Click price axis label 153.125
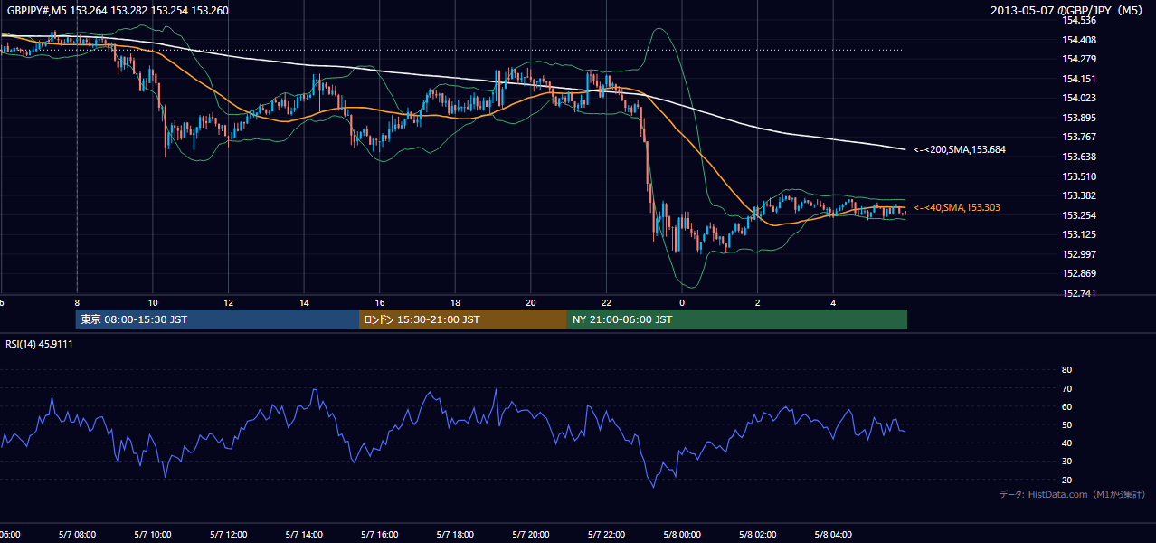This screenshot has height=543, width=1156. coord(1078,234)
